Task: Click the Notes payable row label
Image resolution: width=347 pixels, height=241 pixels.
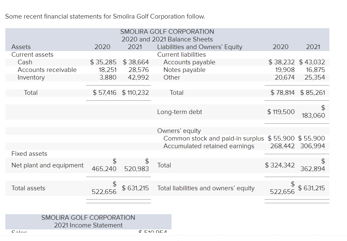Action: tap(184, 70)
